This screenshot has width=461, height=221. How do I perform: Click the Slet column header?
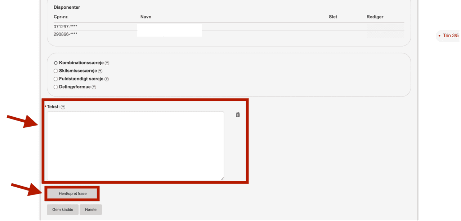coord(333,17)
